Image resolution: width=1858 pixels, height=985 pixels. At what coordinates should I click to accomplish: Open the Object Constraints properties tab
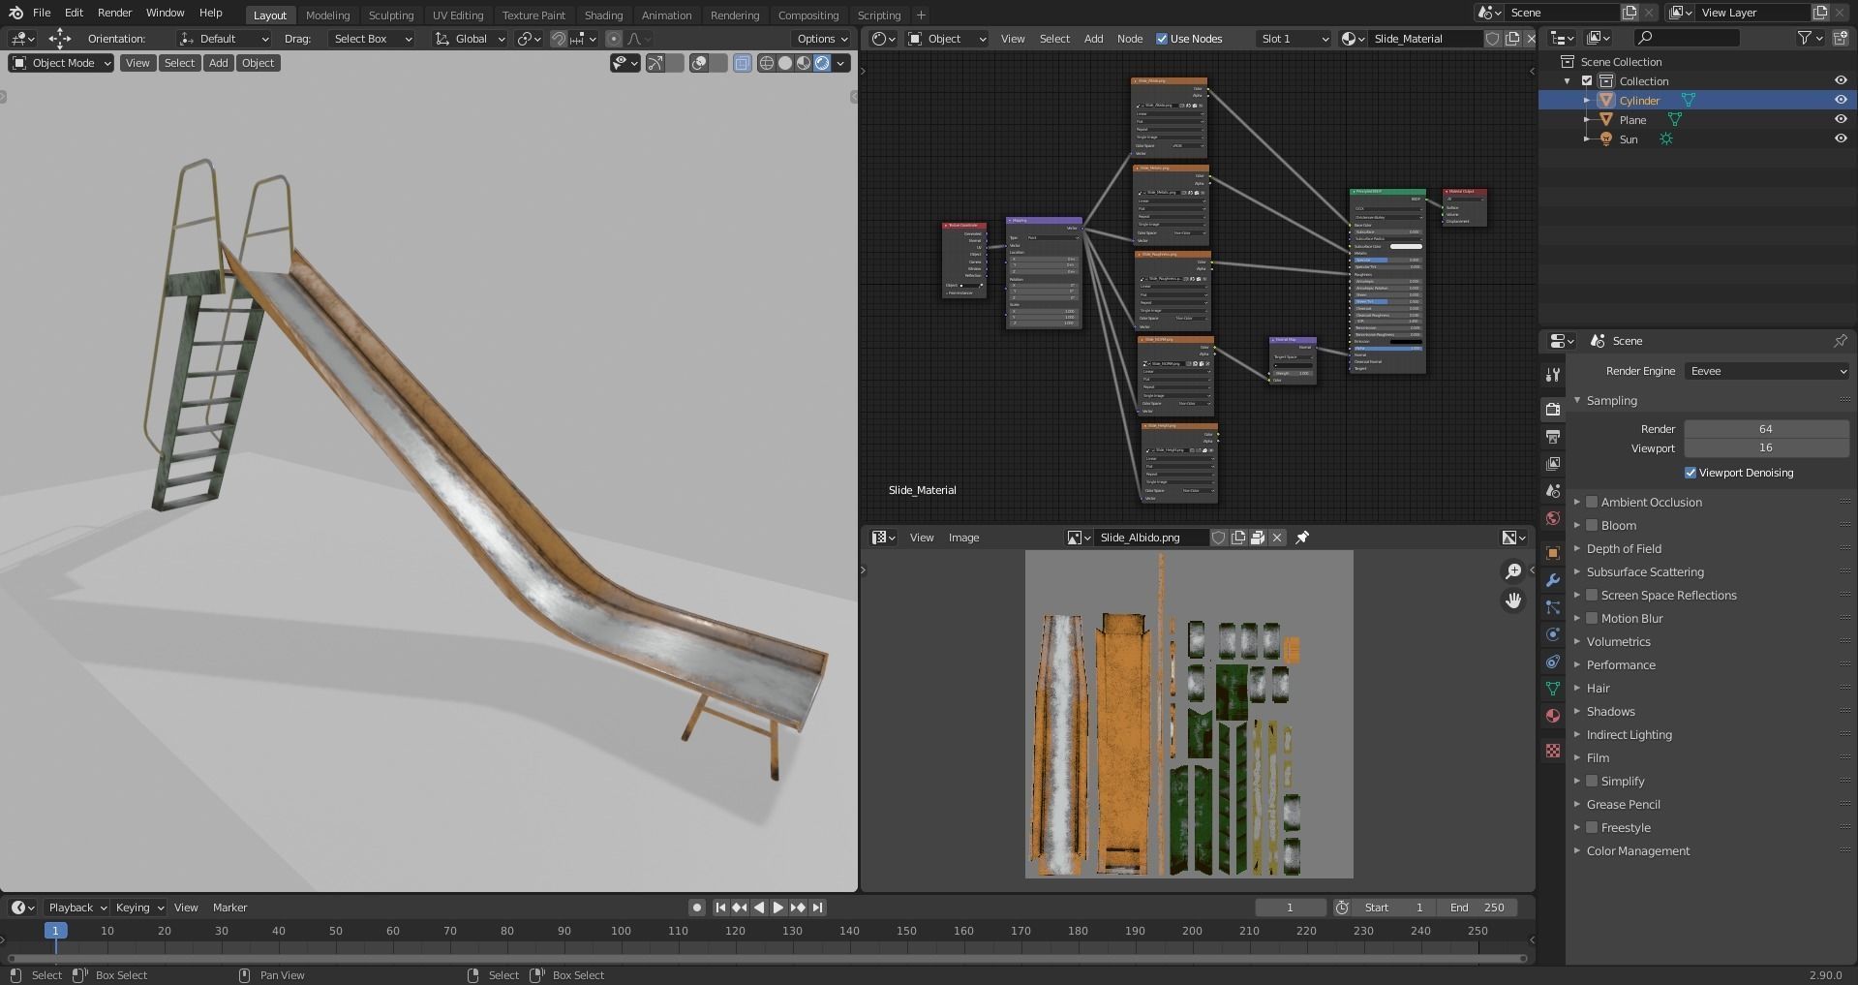[x=1553, y=662]
